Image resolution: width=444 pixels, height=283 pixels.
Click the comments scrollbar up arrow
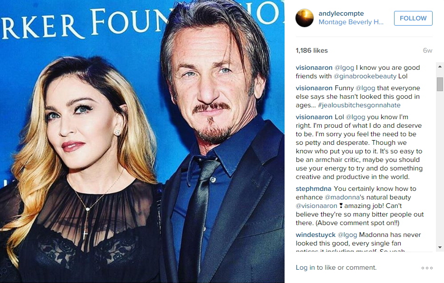[440, 66]
